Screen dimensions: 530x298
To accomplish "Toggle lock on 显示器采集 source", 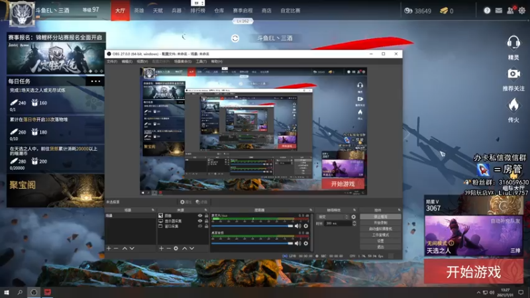I will (206, 221).
